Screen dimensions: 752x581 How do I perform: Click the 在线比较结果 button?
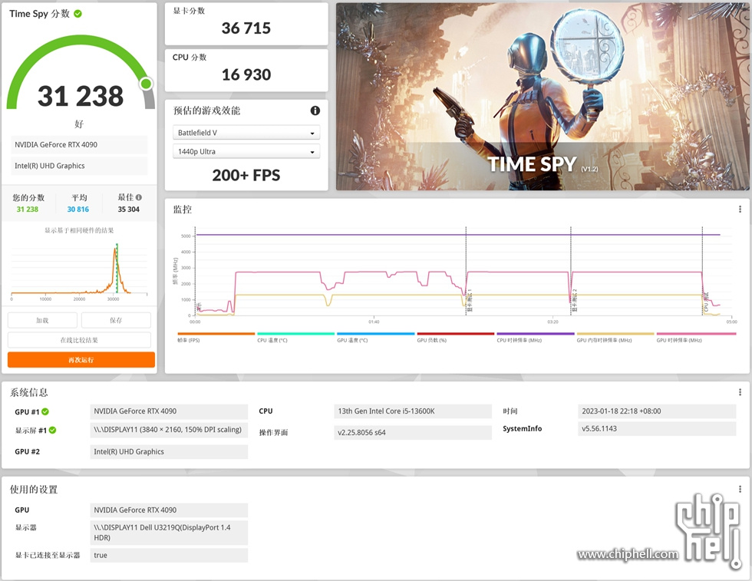pyautogui.click(x=79, y=340)
